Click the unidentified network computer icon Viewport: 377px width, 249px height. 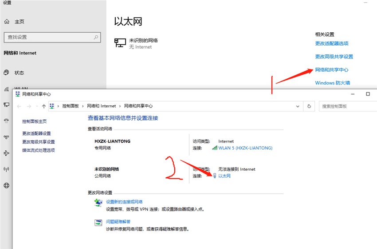[120, 43]
